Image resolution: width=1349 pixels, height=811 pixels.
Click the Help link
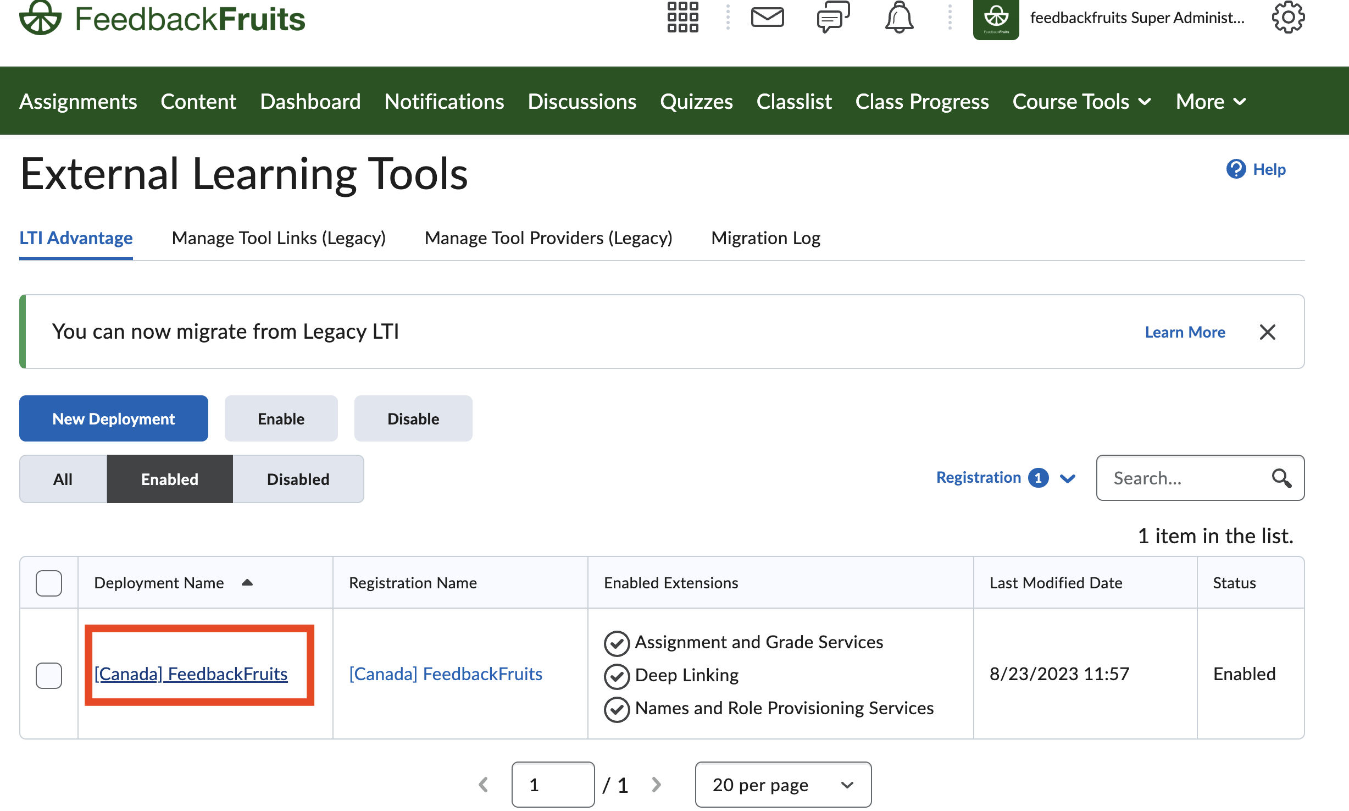click(x=1269, y=169)
